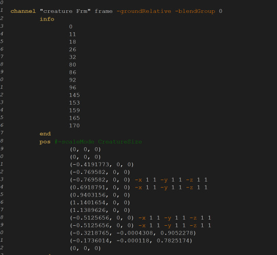The width and height of the screenshot is (277, 255).
Task: Click the '#-scaleMode CreatureSize' comment
Action: coord(98,142)
